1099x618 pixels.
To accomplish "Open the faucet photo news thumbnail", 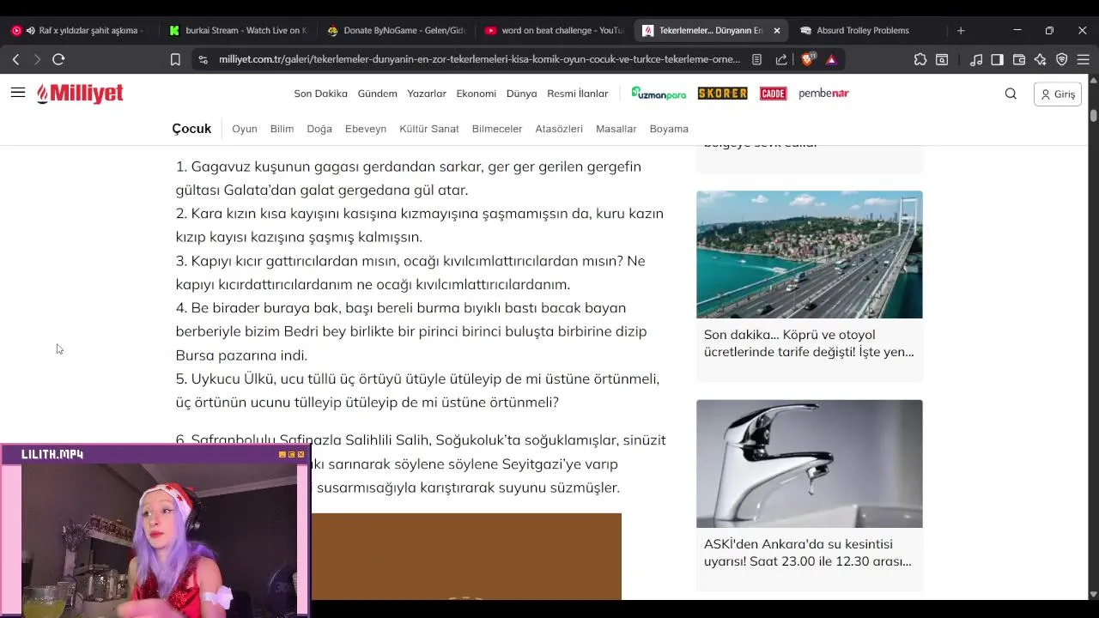I will tap(810, 463).
